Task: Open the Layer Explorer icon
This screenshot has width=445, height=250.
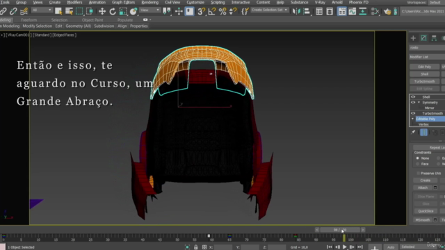Action: (330, 11)
